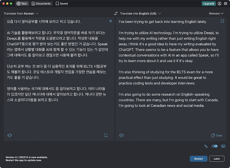Open the hamburger menu
The image size is (230, 168).
(225, 3)
